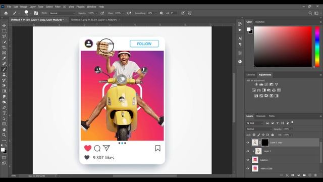The image size is (323, 182).
Task: Add a Levels adjustment
Action: (261, 84)
